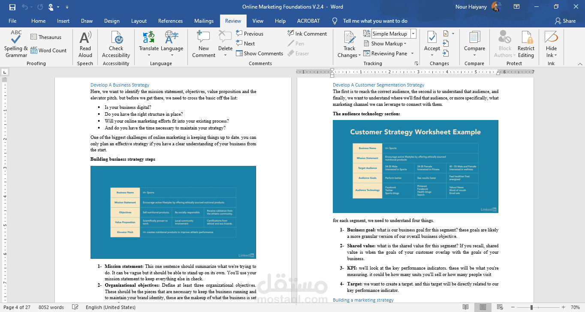This screenshot has width=585, height=312.
Task: Open the Simple Markup display dropdown
Action: coord(413,34)
